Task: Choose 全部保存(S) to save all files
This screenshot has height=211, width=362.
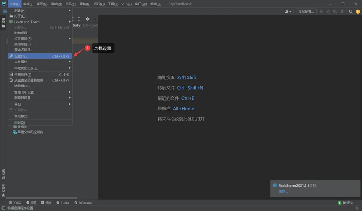Action: [x=40, y=74]
